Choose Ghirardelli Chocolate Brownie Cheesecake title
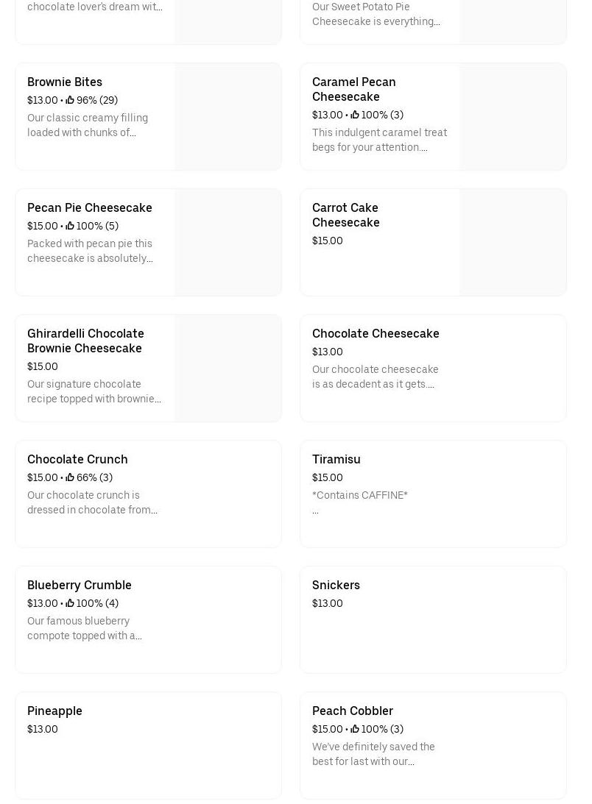This screenshot has height=804, width=592. pos(85,341)
